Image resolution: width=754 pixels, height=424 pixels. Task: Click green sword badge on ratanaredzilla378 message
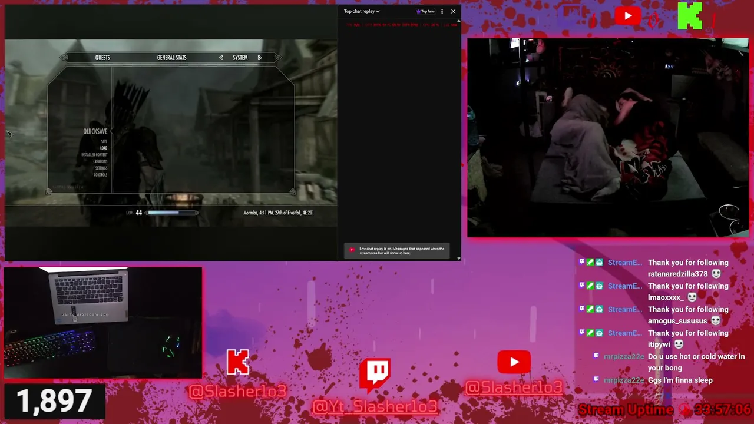click(x=590, y=263)
